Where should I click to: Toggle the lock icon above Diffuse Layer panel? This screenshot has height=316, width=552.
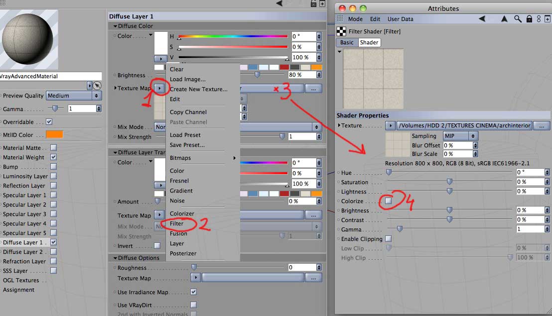click(313, 3)
